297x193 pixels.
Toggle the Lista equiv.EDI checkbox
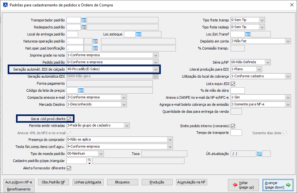pos(233,84)
